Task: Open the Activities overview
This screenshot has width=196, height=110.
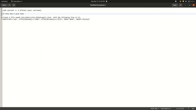Action: pos(4,1)
